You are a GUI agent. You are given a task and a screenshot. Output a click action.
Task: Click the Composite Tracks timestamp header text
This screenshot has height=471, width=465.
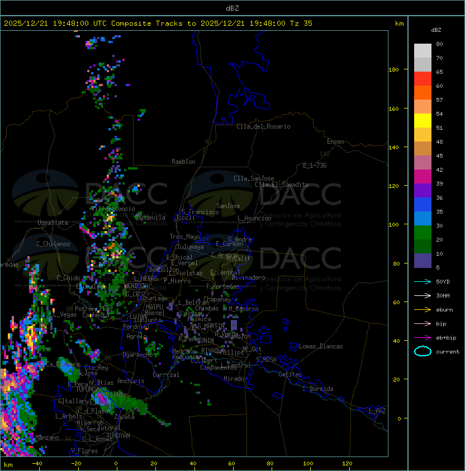pyautogui.click(x=158, y=23)
